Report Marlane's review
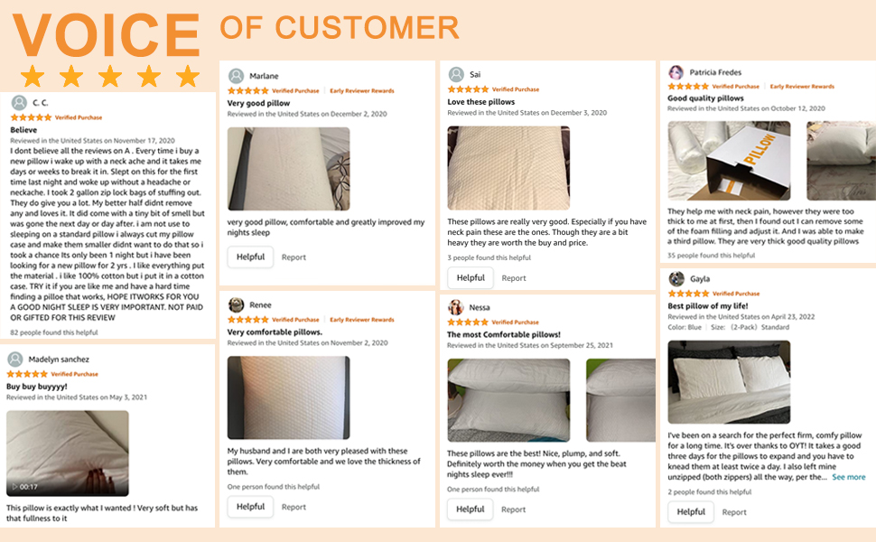The image size is (876, 542). click(294, 257)
